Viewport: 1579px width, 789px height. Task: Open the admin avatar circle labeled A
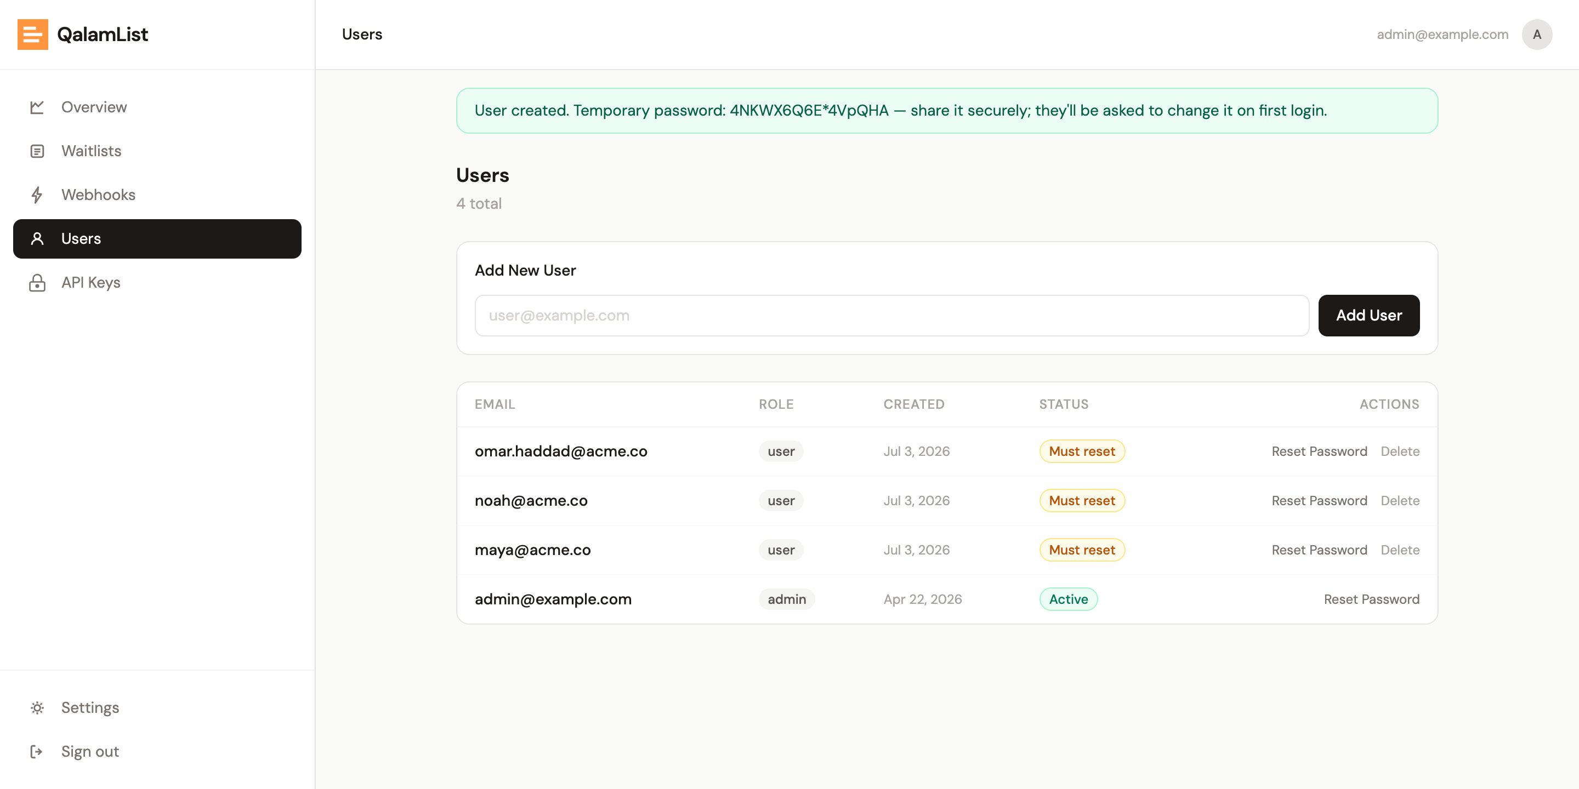(x=1537, y=35)
